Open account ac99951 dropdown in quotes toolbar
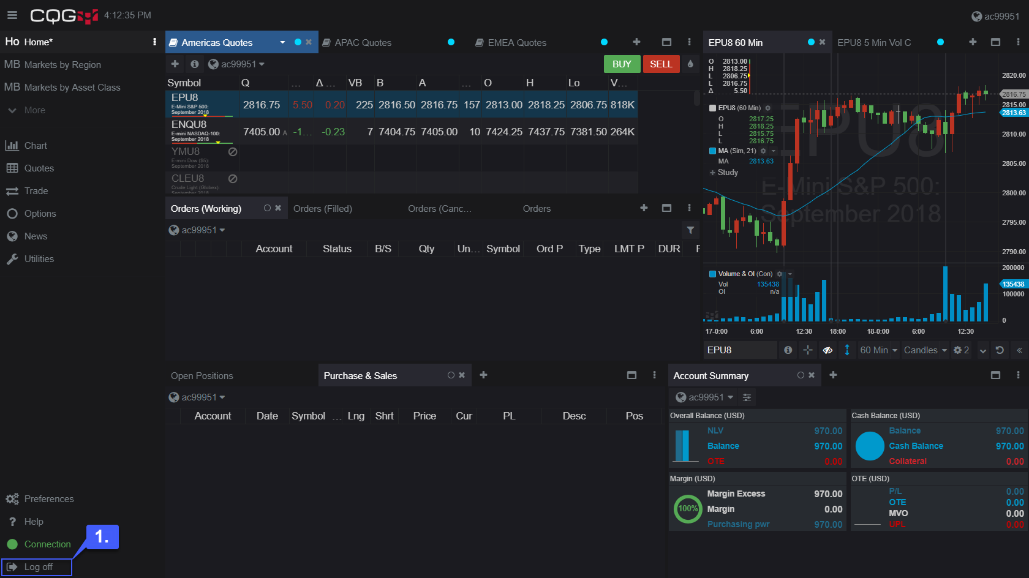The height and width of the screenshot is (578, 1029). [236, 64]
